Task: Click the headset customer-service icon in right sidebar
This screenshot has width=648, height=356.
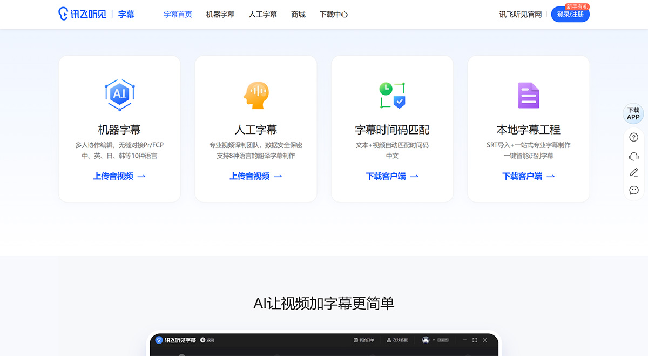Action: [x=633, y=157]
